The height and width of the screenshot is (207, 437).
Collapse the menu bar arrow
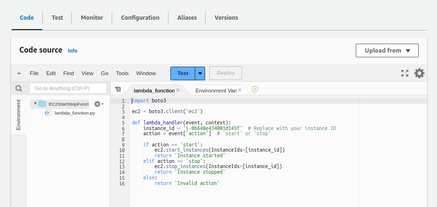pos(19,73)
